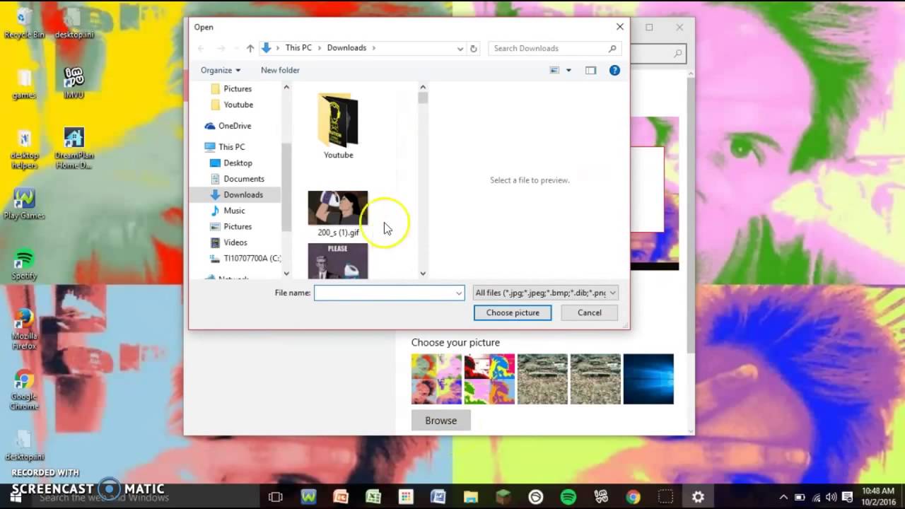Select the PLEASE image thumbnail
Screen dimensions: 905x509
[x=338, y=261]
